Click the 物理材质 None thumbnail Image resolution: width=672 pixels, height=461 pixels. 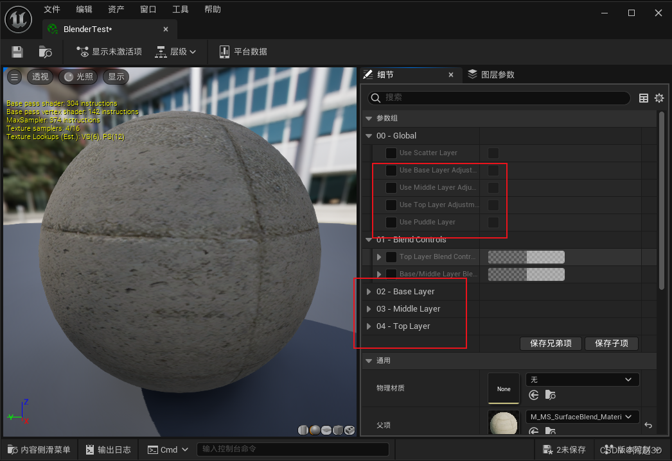tap(504, 389)
